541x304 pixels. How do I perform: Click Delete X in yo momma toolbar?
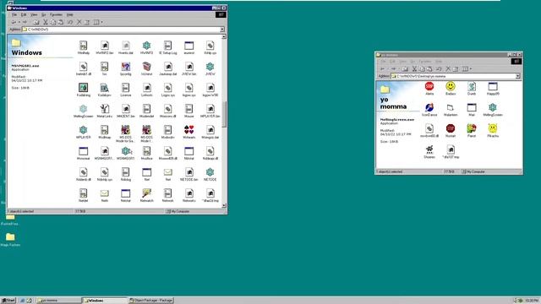coord(448,69)
